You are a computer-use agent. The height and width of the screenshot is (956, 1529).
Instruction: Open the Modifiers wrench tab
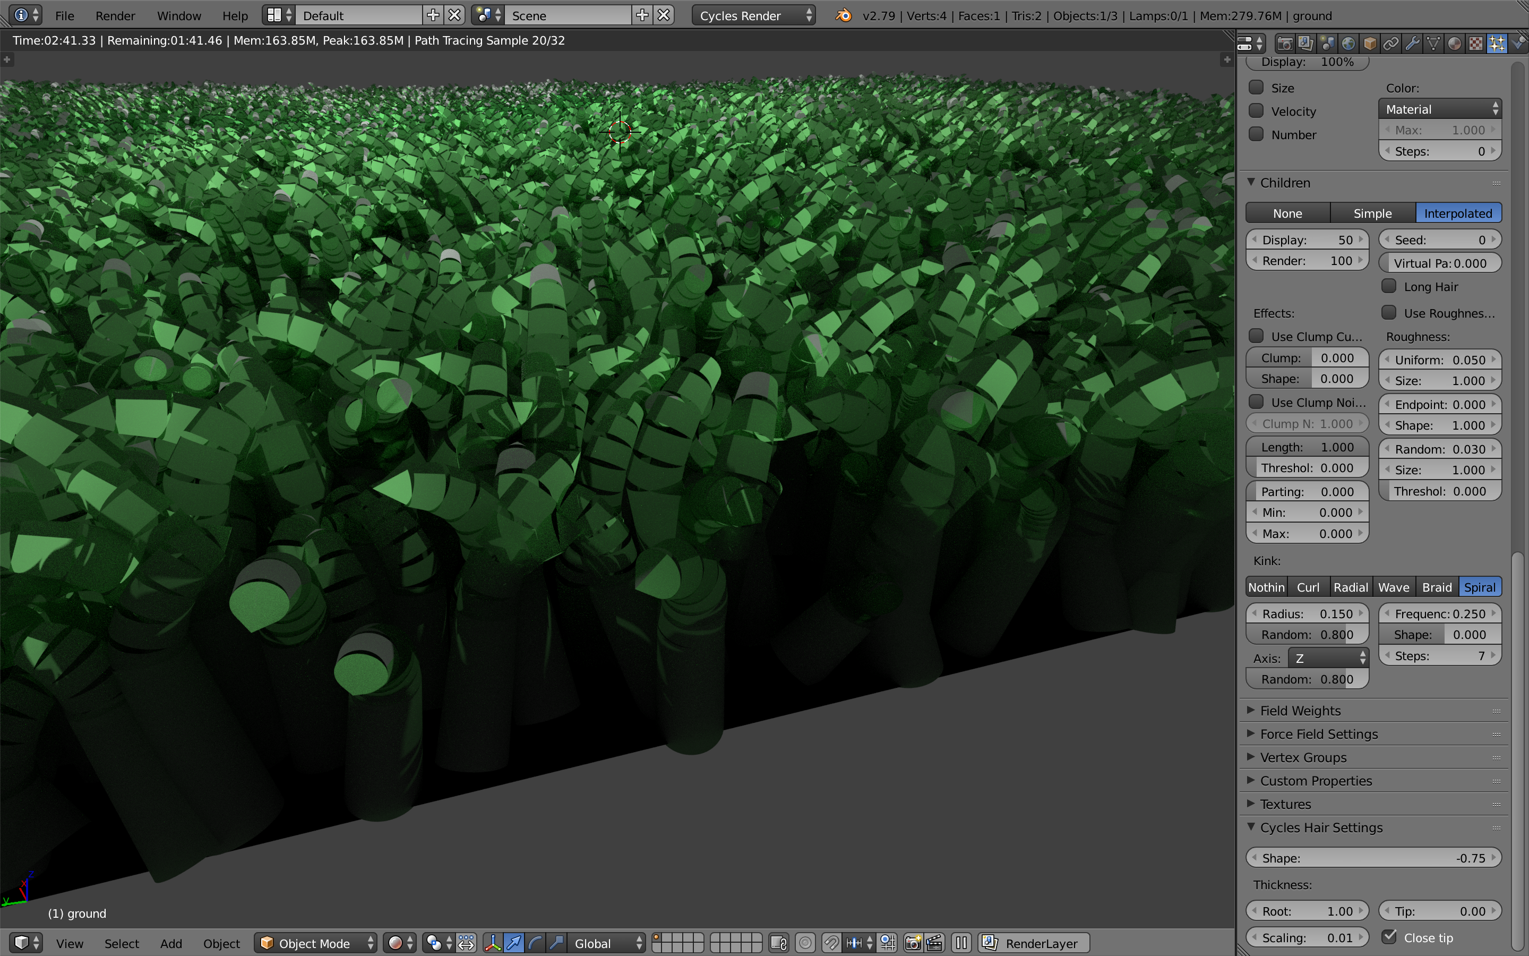coord(1412,43)
